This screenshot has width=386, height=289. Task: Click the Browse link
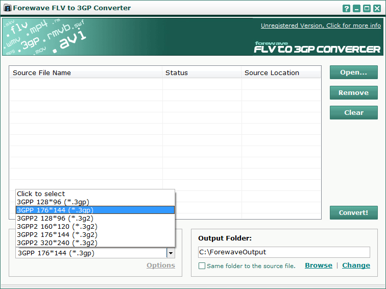tap(319, 266)
